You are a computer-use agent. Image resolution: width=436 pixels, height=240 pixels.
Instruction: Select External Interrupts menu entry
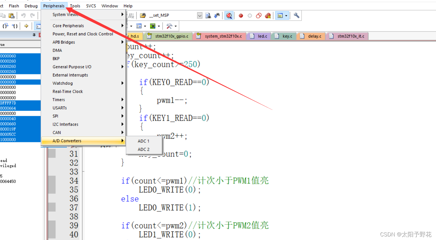click(x=83, y=75)
